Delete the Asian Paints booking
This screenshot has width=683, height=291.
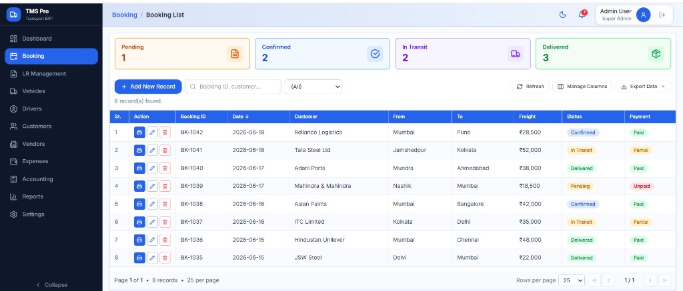coord(165,204)
